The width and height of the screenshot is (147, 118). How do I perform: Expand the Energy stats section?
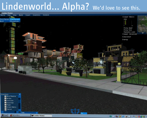125,40
